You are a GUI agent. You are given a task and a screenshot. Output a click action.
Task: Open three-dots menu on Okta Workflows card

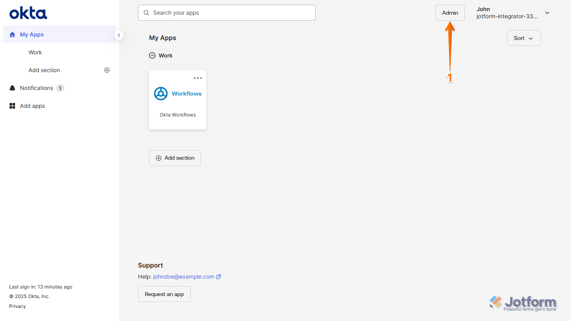tap(198, 78)
